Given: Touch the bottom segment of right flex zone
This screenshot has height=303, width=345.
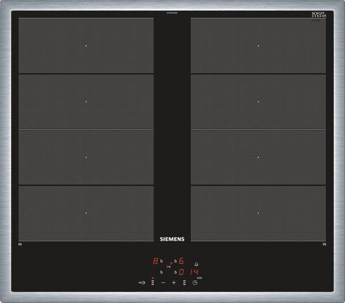Looking at the screenshot, I should click(258, 213).
